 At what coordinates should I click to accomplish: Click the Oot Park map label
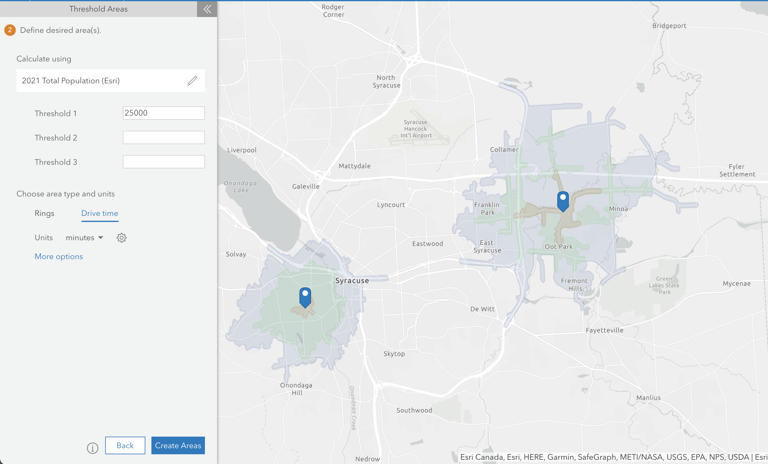point(559,247)
